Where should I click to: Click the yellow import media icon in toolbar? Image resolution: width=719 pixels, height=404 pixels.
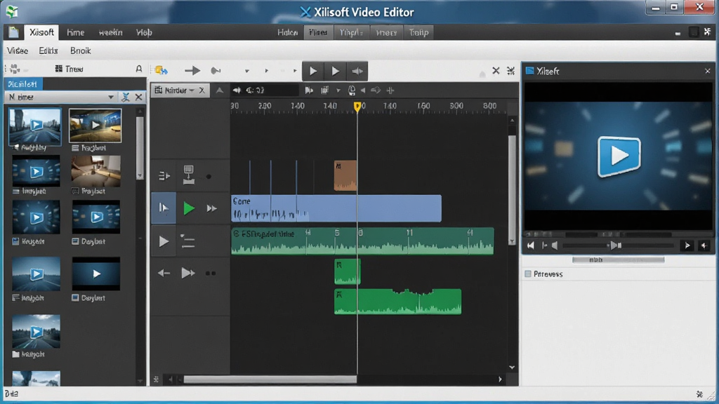pyautogui.click(x=161, y=71)
